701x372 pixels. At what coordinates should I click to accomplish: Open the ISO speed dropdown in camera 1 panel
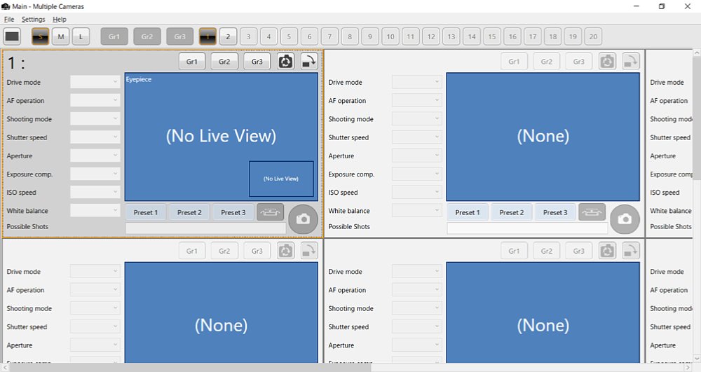coord(95,193)
